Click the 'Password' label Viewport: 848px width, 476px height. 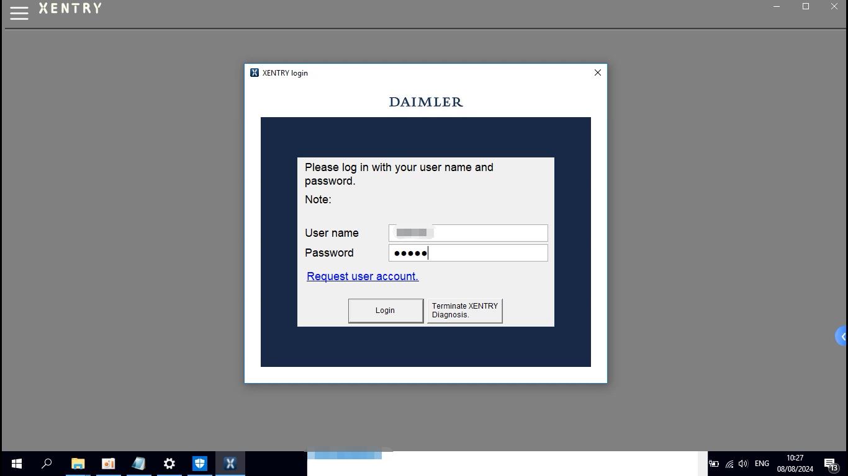(x=329, y=253)
